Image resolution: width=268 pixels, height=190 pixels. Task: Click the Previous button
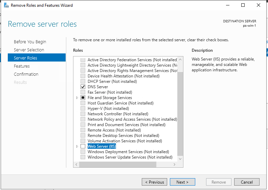point(154,182)
